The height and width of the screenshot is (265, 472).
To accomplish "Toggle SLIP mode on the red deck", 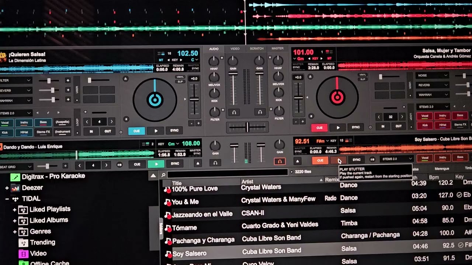I will 362,79.
